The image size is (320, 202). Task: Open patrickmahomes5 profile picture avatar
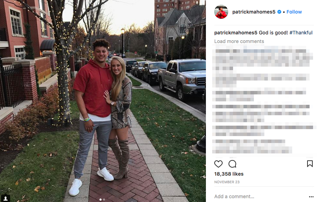pyautogui.click(x=221, y=12)
